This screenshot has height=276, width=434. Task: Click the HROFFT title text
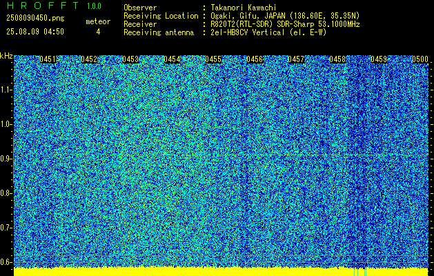[43, 6]
